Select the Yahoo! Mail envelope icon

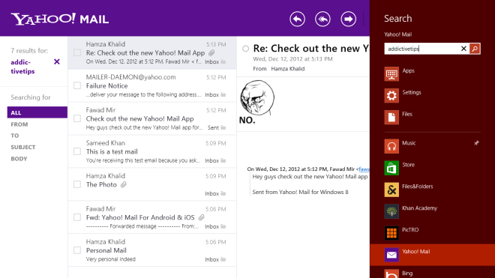[x=391, y=255]
